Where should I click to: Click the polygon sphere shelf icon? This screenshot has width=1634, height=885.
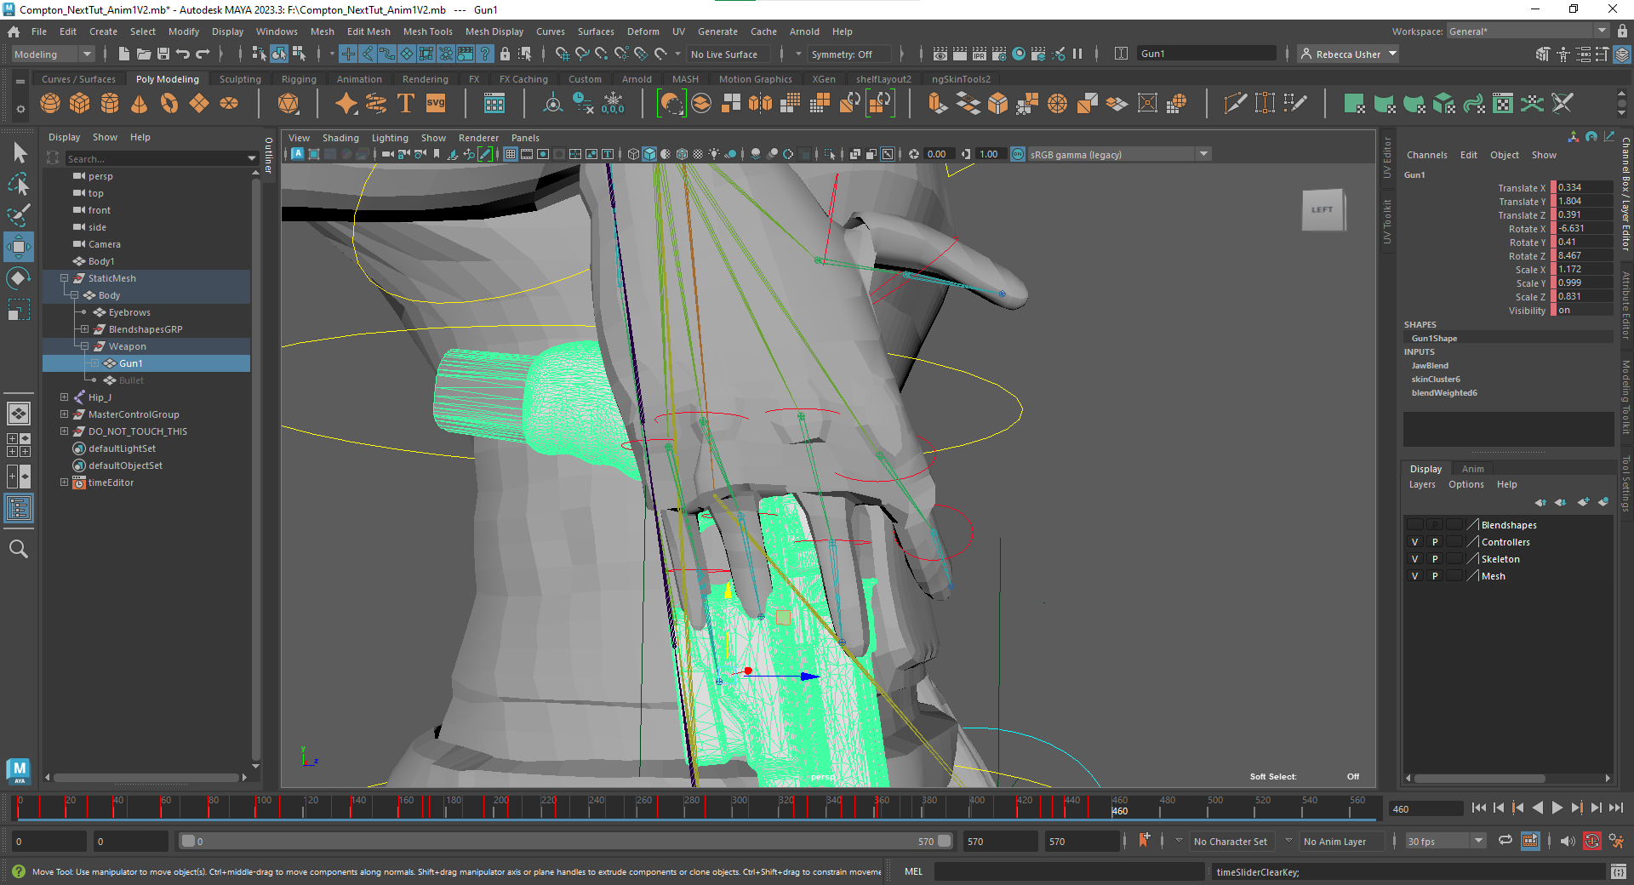(x=50, y=104)
